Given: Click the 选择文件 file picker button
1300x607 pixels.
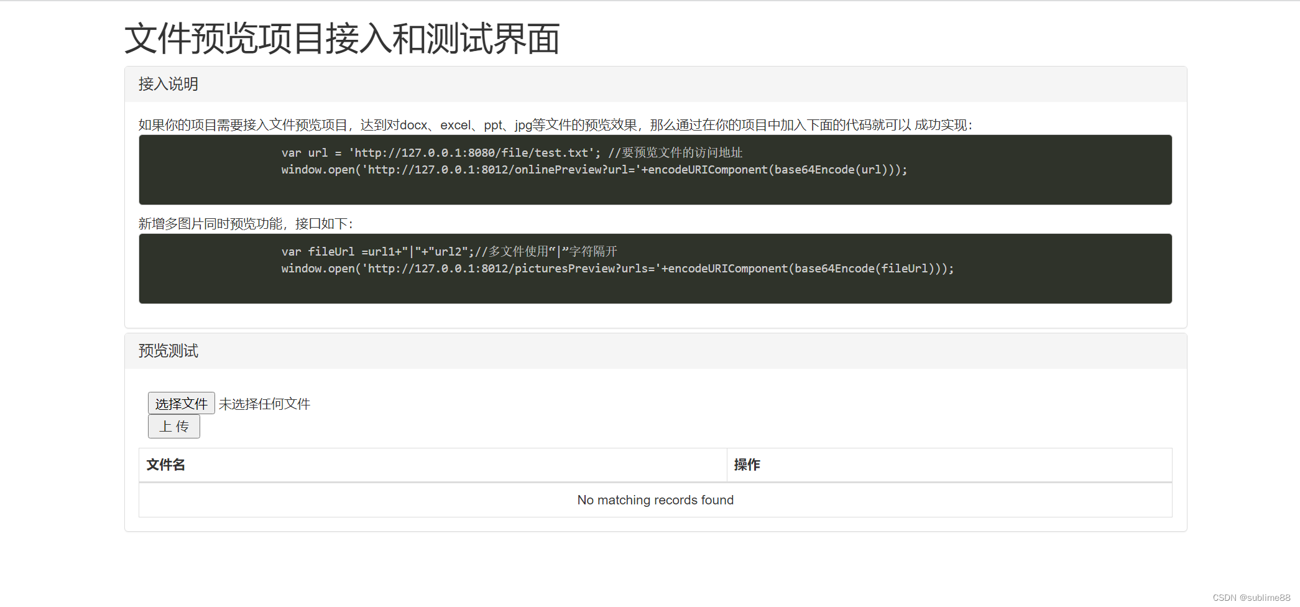Looking at the screenshot, I should pos(181,403).
